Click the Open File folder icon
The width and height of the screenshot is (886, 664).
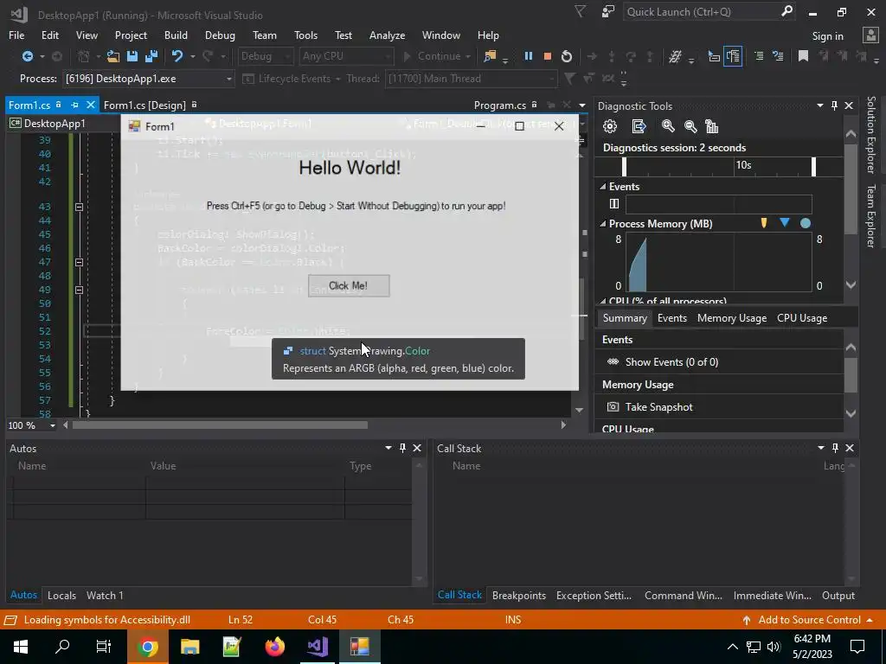113,56
